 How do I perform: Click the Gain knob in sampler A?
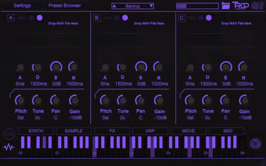(74, 100)
